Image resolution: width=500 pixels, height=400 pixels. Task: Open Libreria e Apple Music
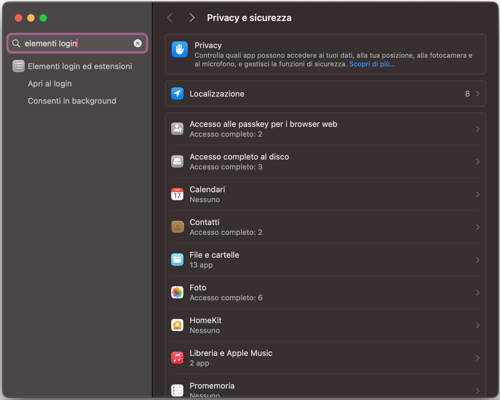(x=325, y=358)
